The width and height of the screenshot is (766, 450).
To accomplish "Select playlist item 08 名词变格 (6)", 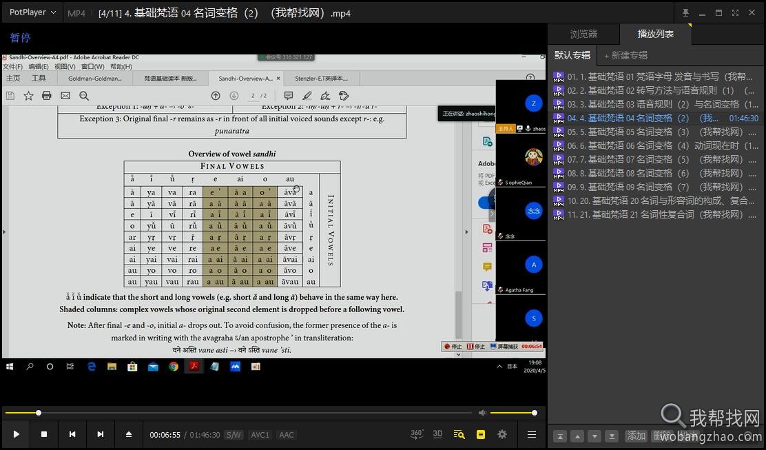I will [656, 173].
